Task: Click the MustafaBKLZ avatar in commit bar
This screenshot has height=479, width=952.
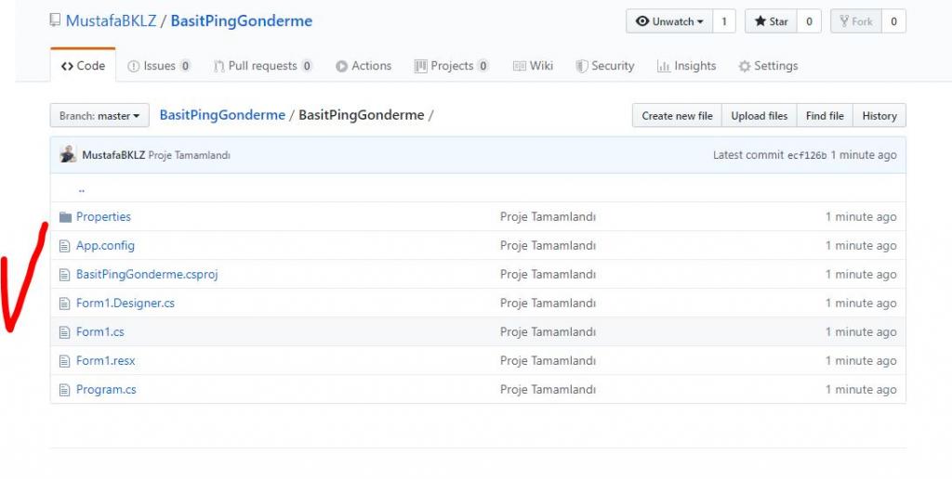Action: 68,154
